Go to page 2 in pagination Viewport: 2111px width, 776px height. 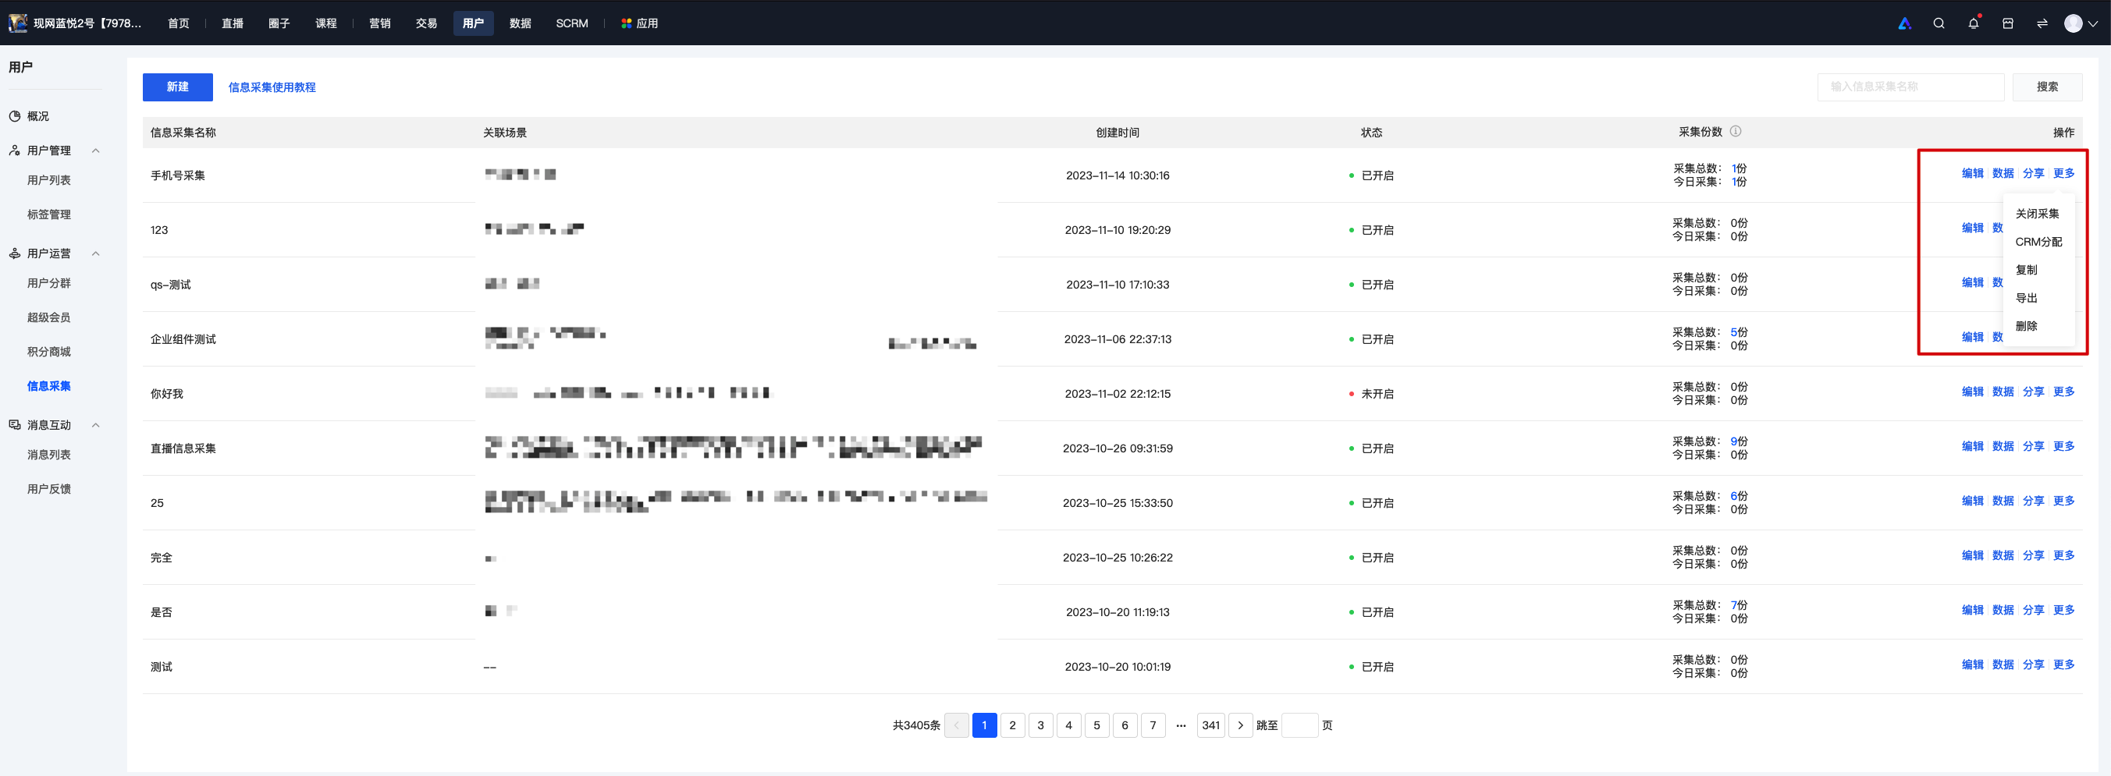[x=1013, y=725]
